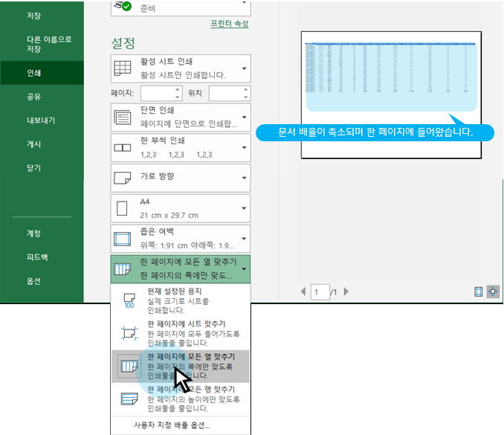Open 다른 이름으로 저장 in sidebar
Screen dimensions: 504x435
tap(49, 44)
